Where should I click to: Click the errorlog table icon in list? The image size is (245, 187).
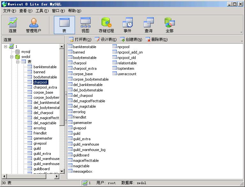click(70, 111)
